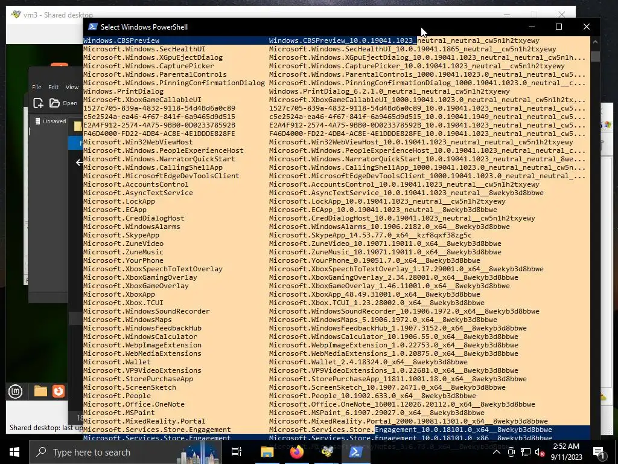Click Microsoft.XboxApp name entry
The image size is (618, 464).
click(x=119, y=294)
